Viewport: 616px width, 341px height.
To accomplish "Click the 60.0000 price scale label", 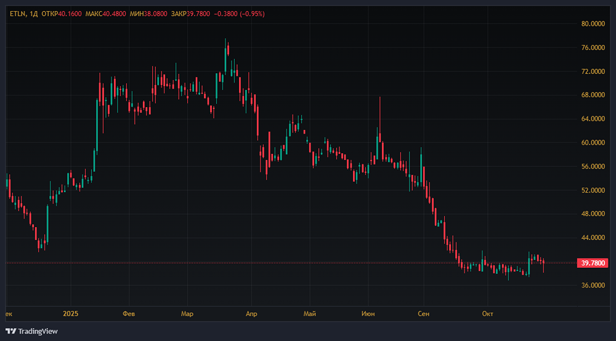I will point(593,142).
